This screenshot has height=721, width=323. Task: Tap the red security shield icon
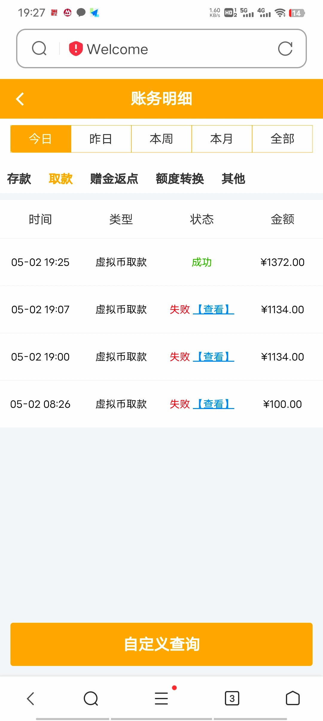pos(76,49)
